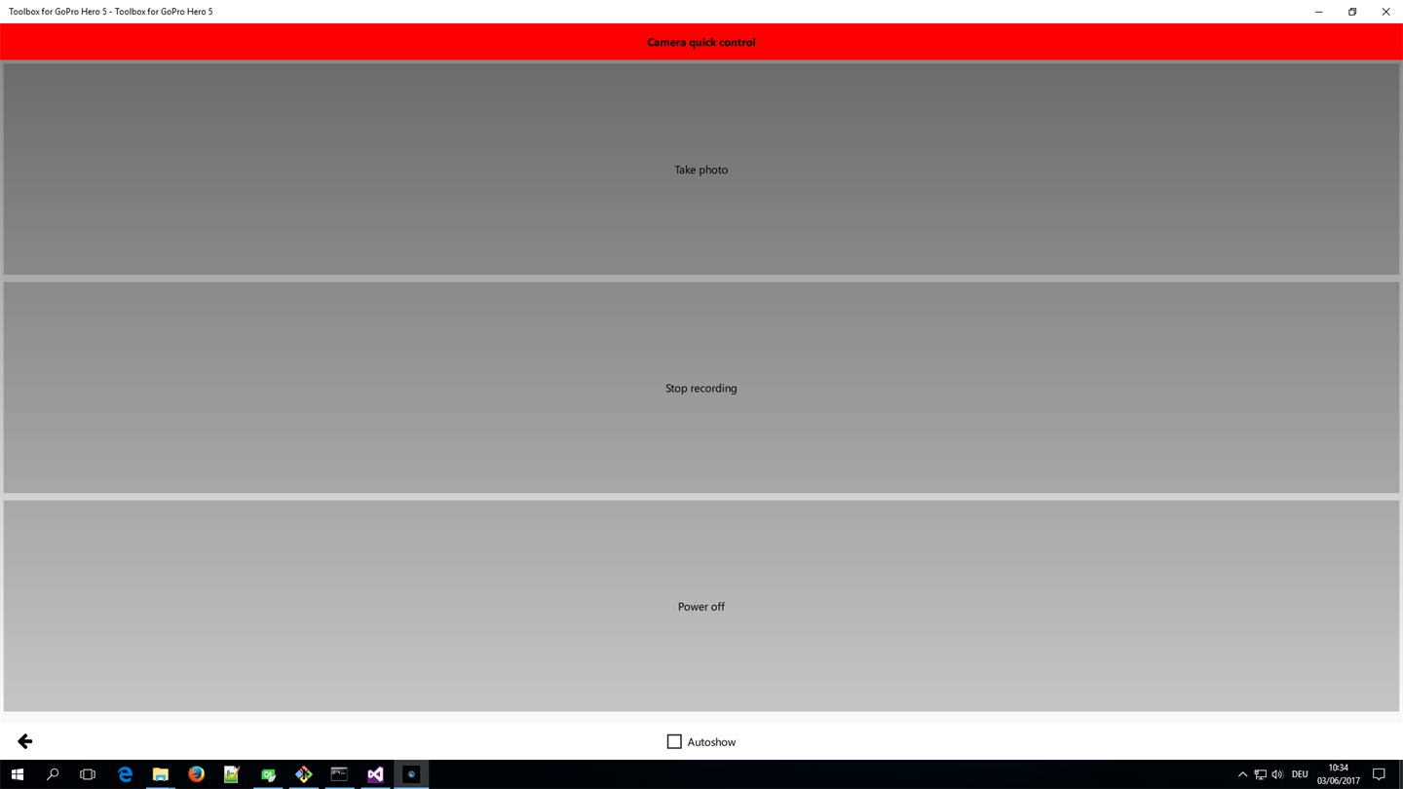Open Task View in the taskbar
Viewport: 1403px width, 789px height.
click(88, 774)
